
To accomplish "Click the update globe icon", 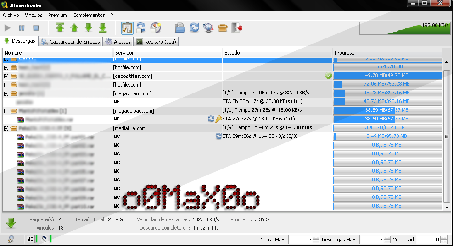I will point(208,28).
